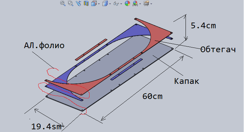The image size is (244, 132).
Task: Return to the Previous View
Action: pos(78,3)
